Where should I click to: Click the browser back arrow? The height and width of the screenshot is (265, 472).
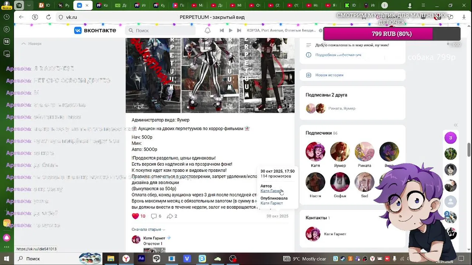[21, 17]
